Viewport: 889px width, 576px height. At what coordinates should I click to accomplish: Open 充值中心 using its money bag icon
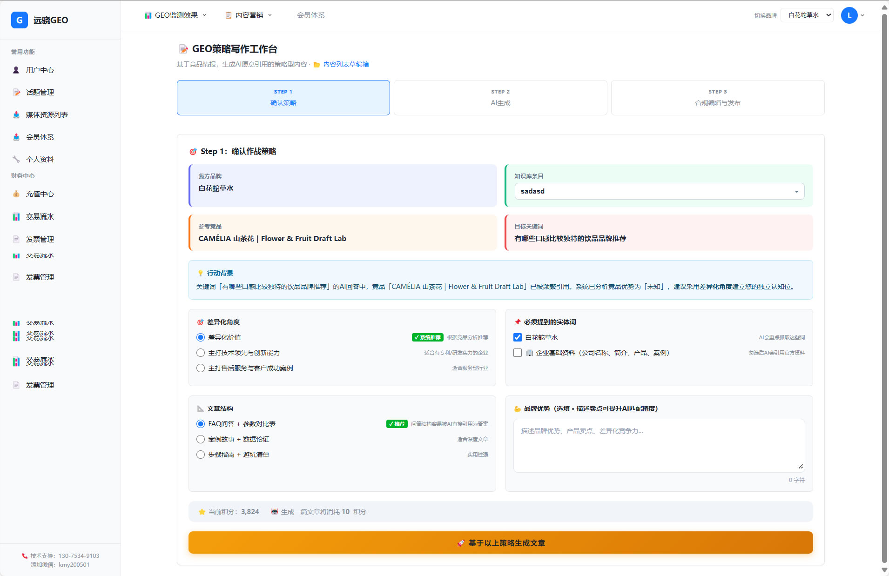(x=16, y=194)
